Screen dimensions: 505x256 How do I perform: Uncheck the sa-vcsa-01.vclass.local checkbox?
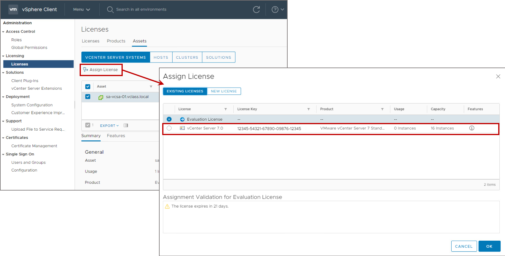tap(88, 97)
